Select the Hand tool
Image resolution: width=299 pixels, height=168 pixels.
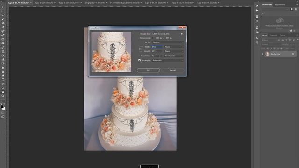click(3, 92)
